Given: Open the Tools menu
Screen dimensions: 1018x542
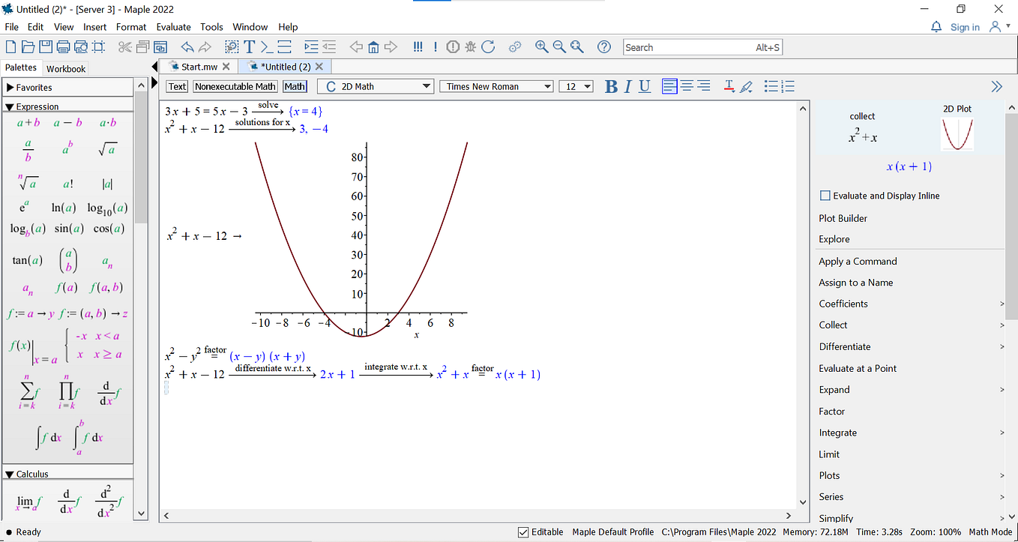Looking at the screenshot, I should [211, 27].
